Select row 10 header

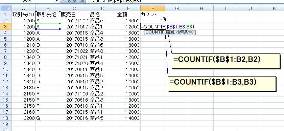coord(6,69)
